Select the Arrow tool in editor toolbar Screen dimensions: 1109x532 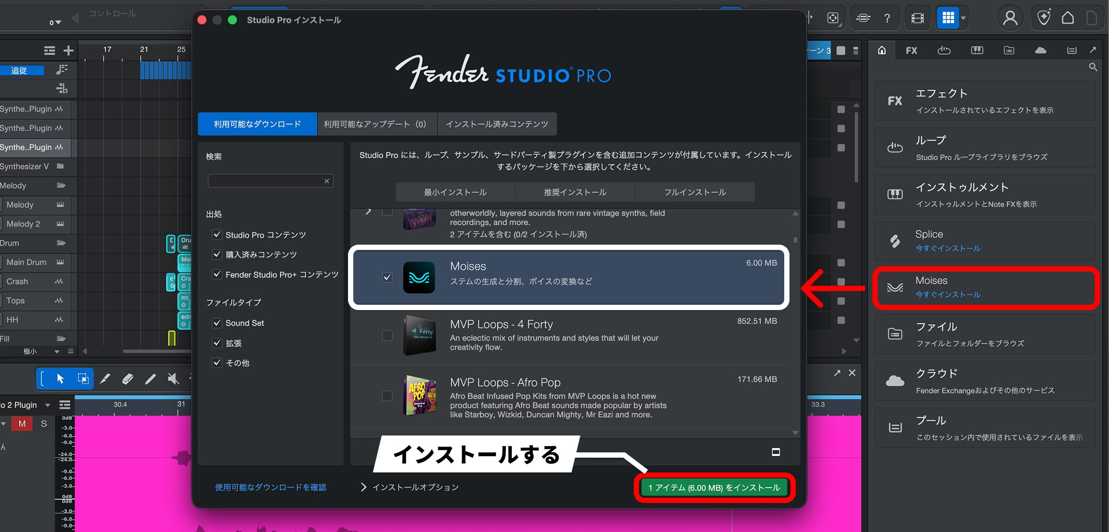pos(60,379)
